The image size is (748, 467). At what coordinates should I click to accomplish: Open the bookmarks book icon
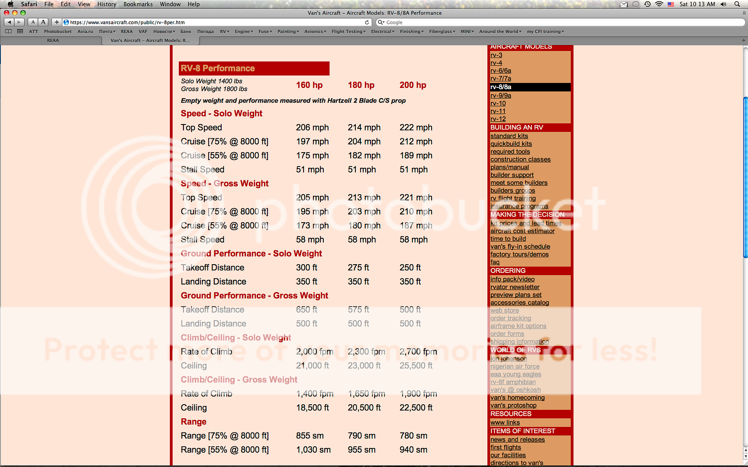point(8,31)
